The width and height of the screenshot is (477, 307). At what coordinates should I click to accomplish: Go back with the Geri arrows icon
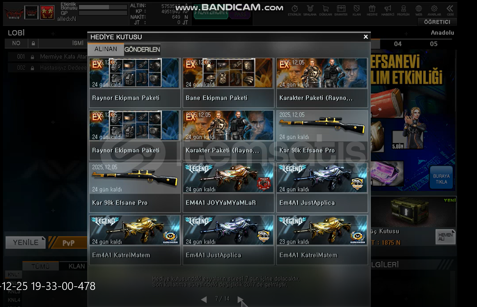point(450,10)
